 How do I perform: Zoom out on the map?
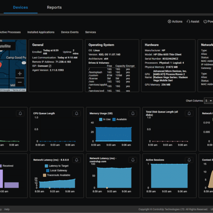coord(20,82)
